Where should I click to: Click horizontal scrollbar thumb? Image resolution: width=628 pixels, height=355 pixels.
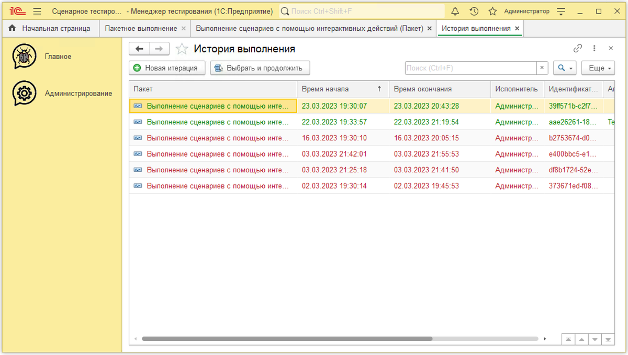[x=287, y=339]
